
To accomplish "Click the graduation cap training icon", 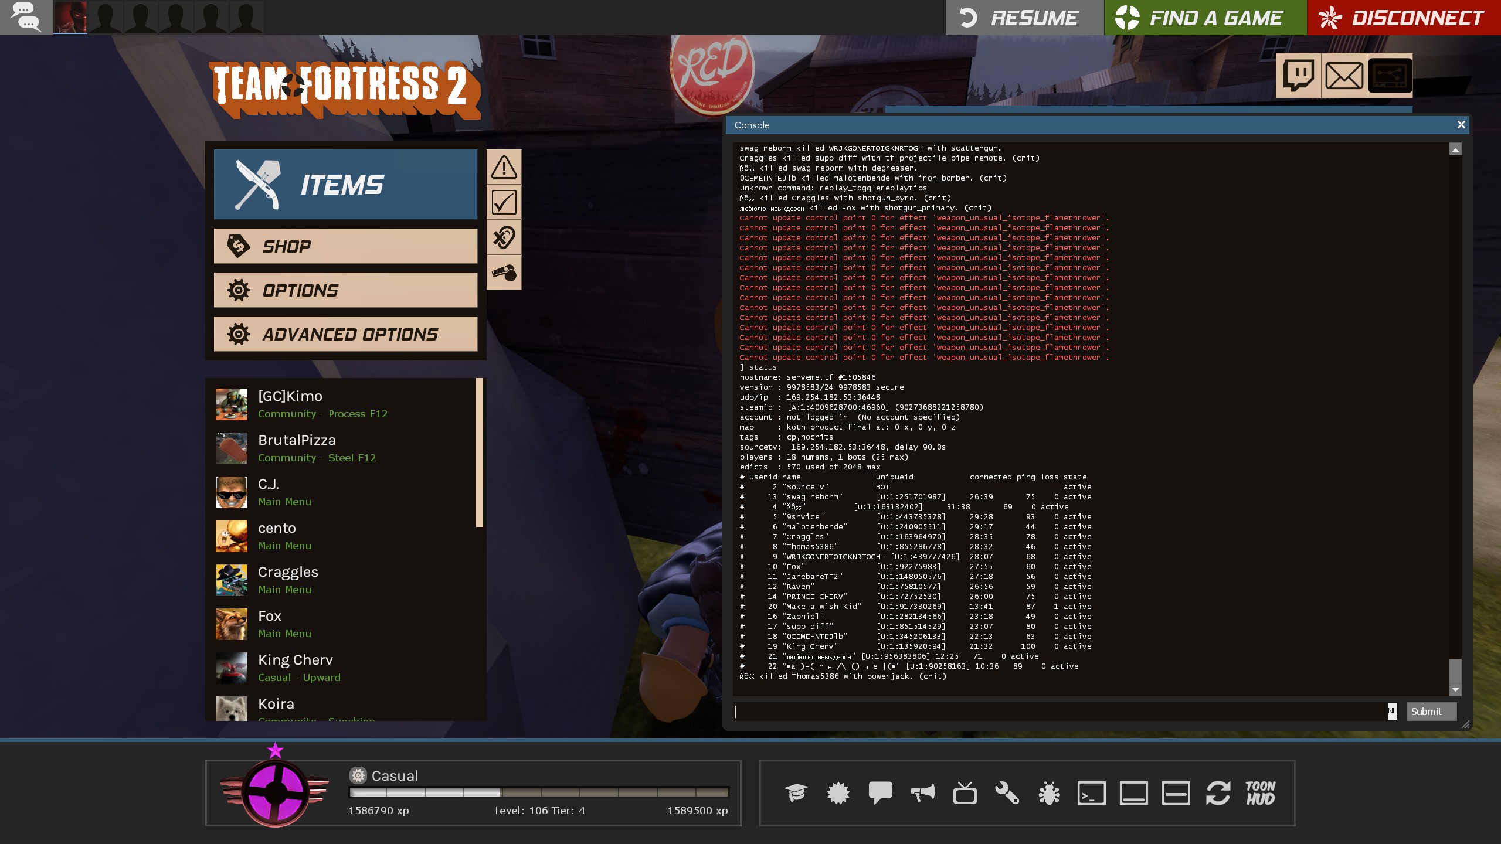I will pyautogui.click(x=796, y=793).
